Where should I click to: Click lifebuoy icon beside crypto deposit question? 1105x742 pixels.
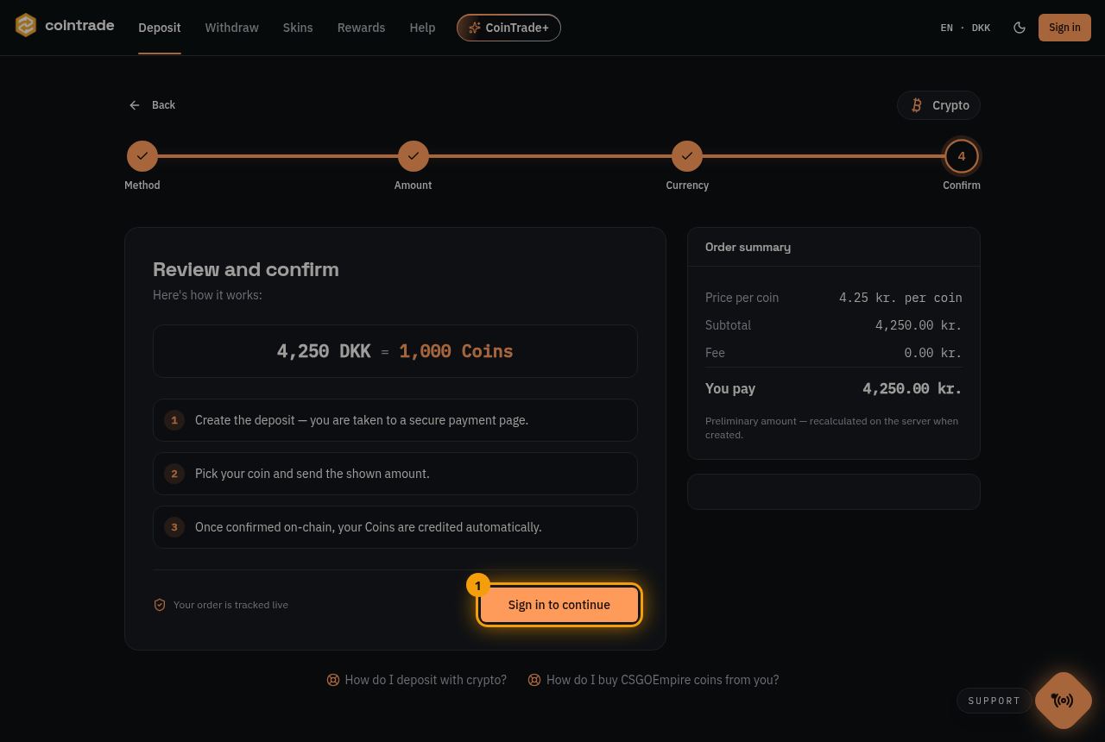pyautogui.click(x=333, y=680)
